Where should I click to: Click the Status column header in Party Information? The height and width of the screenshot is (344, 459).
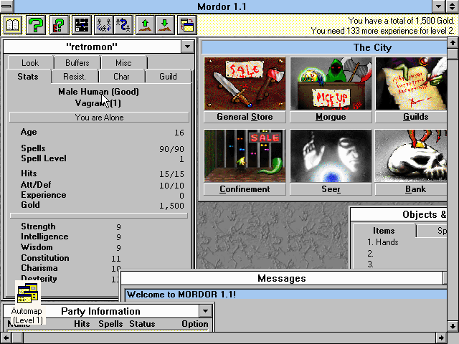(142, 324)
